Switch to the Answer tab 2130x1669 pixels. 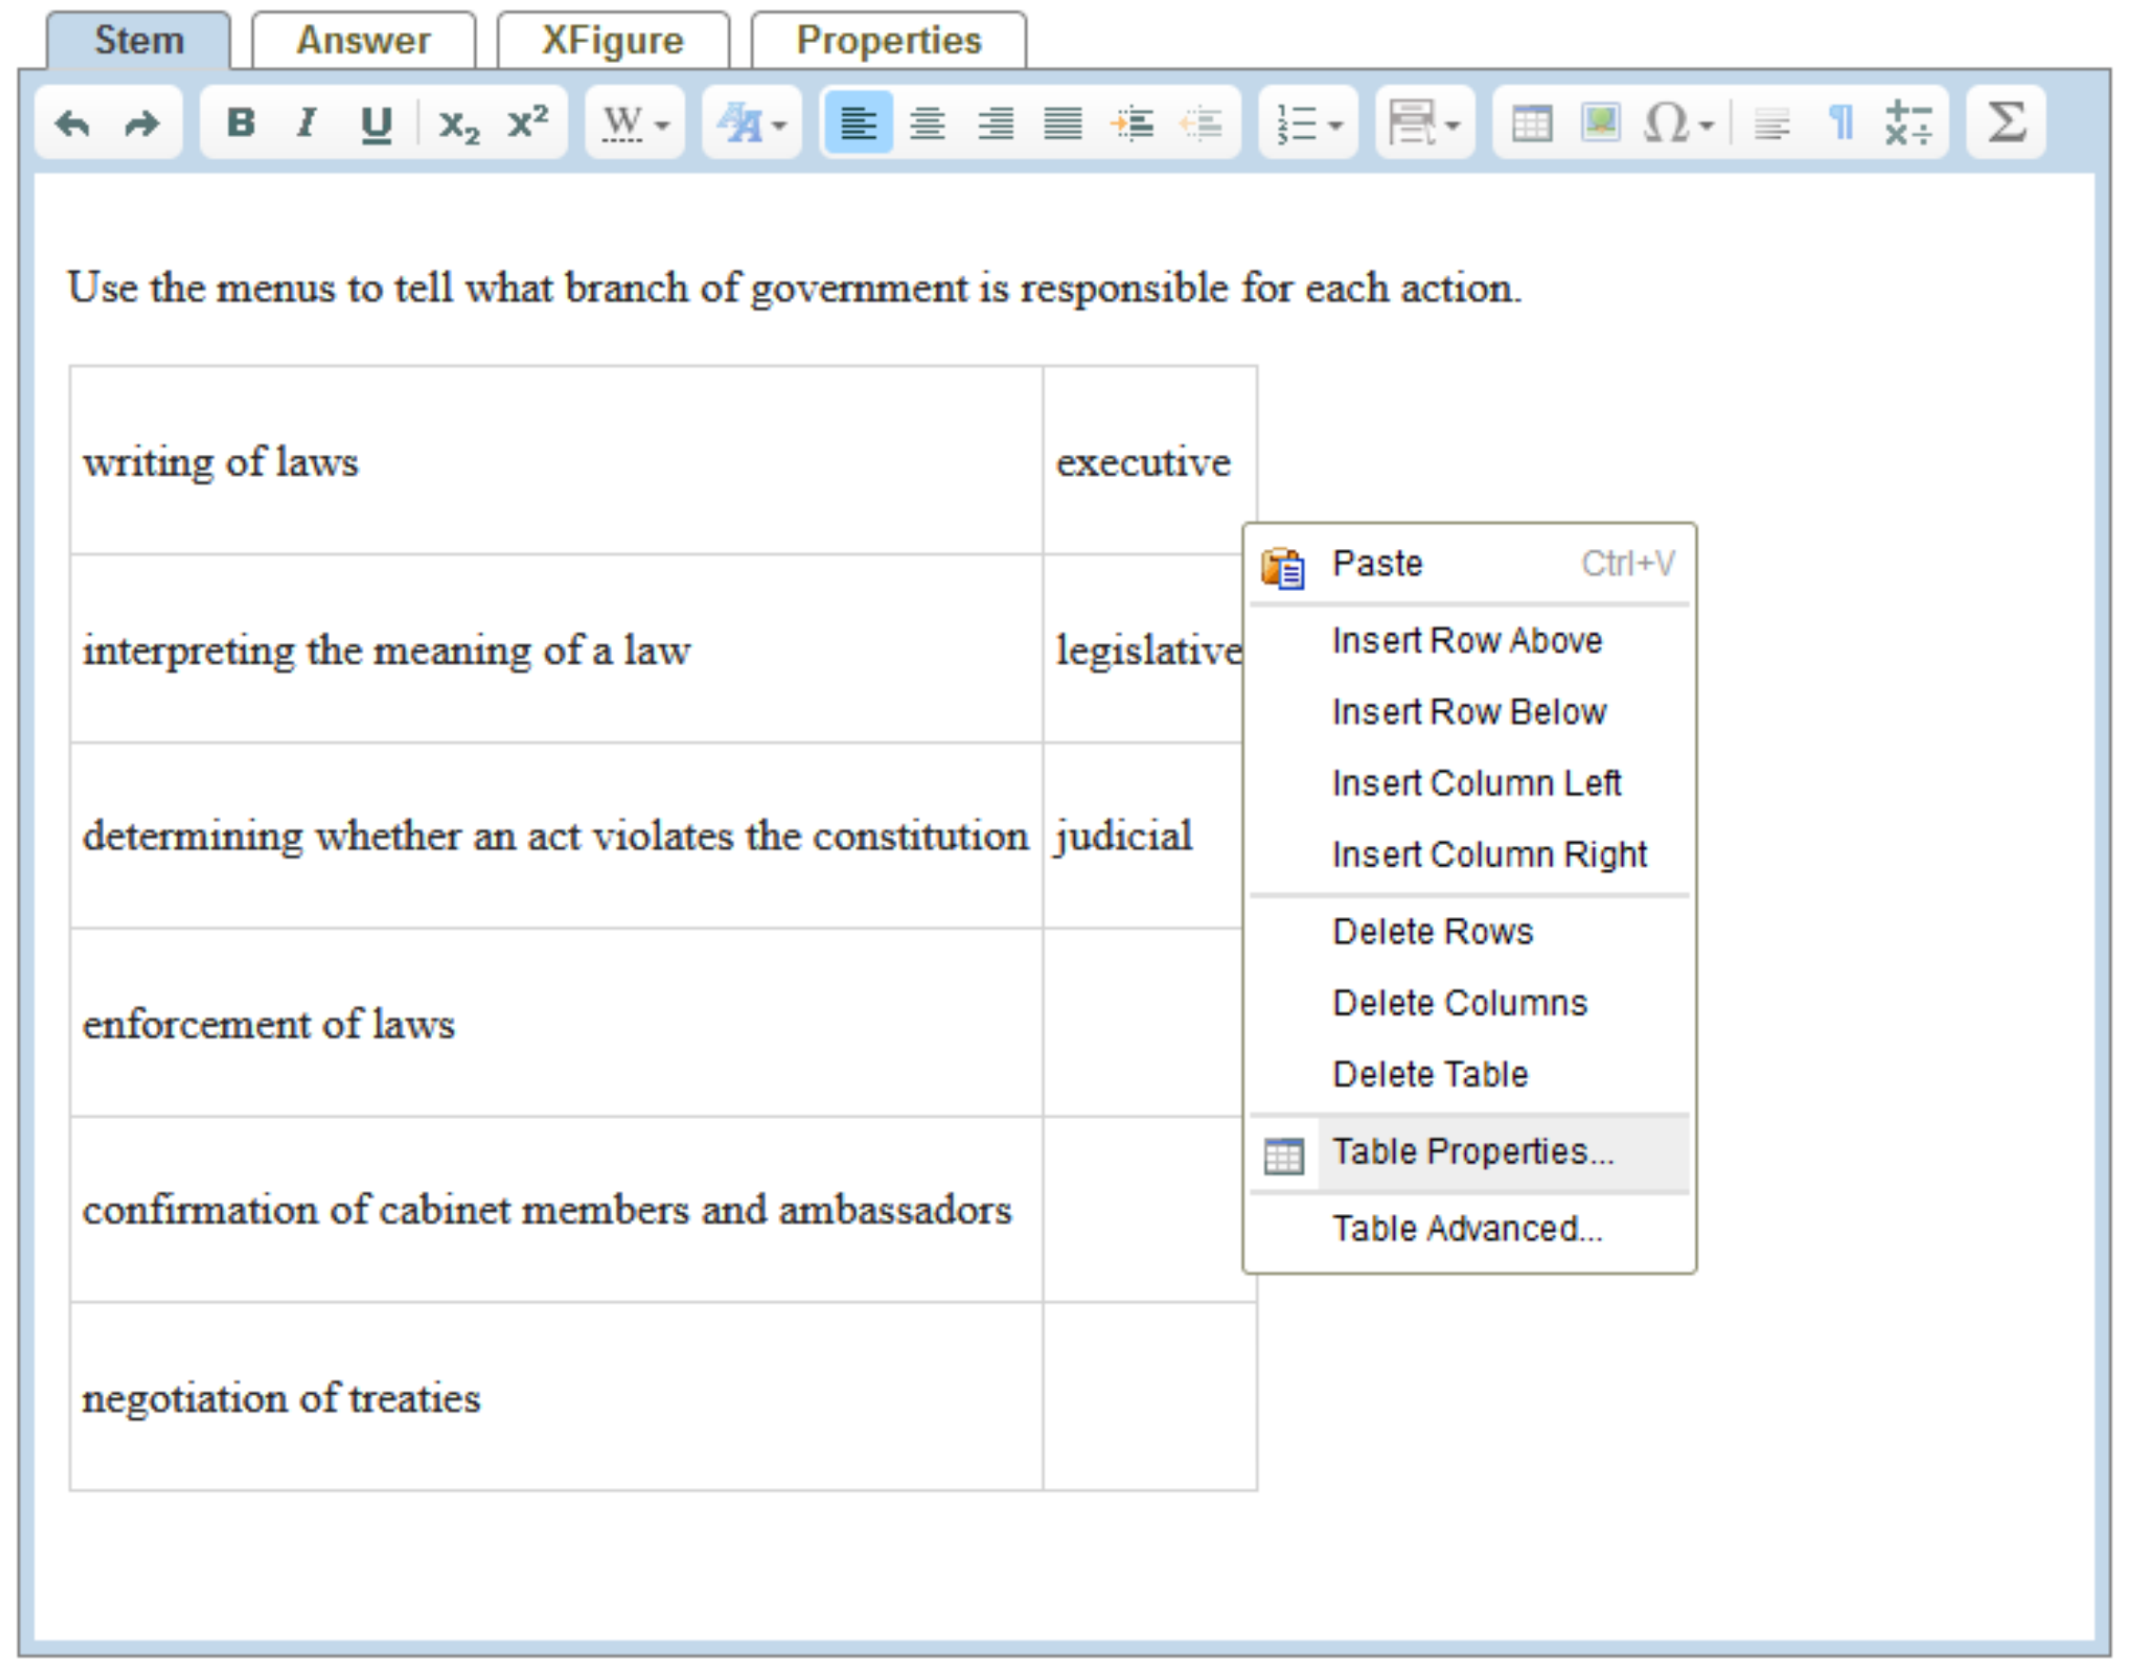[364, 41]
